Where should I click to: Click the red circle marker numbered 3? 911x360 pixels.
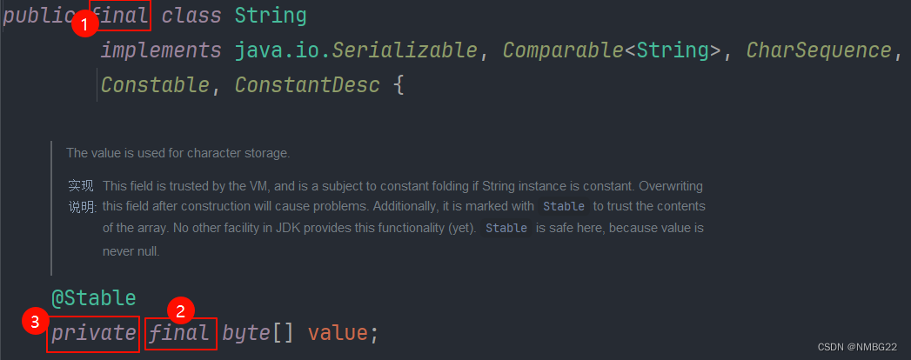(35, 322)
